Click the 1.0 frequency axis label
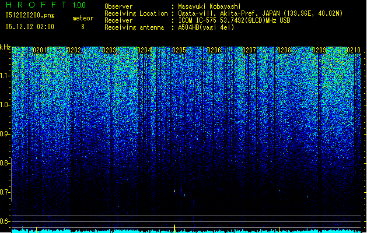 (x=5, y=105)
